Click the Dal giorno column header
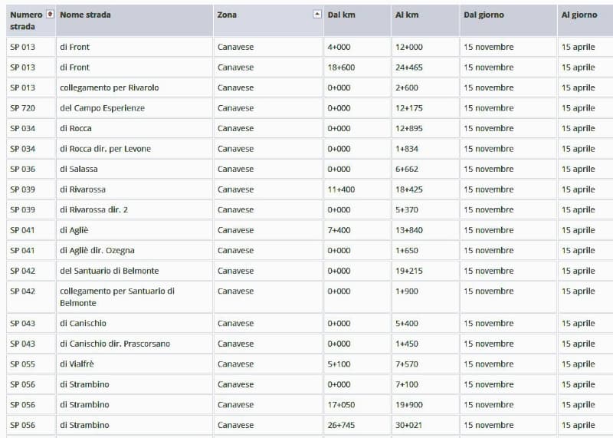The width and height of the screenshot is (613, 438). pos(484,15)
